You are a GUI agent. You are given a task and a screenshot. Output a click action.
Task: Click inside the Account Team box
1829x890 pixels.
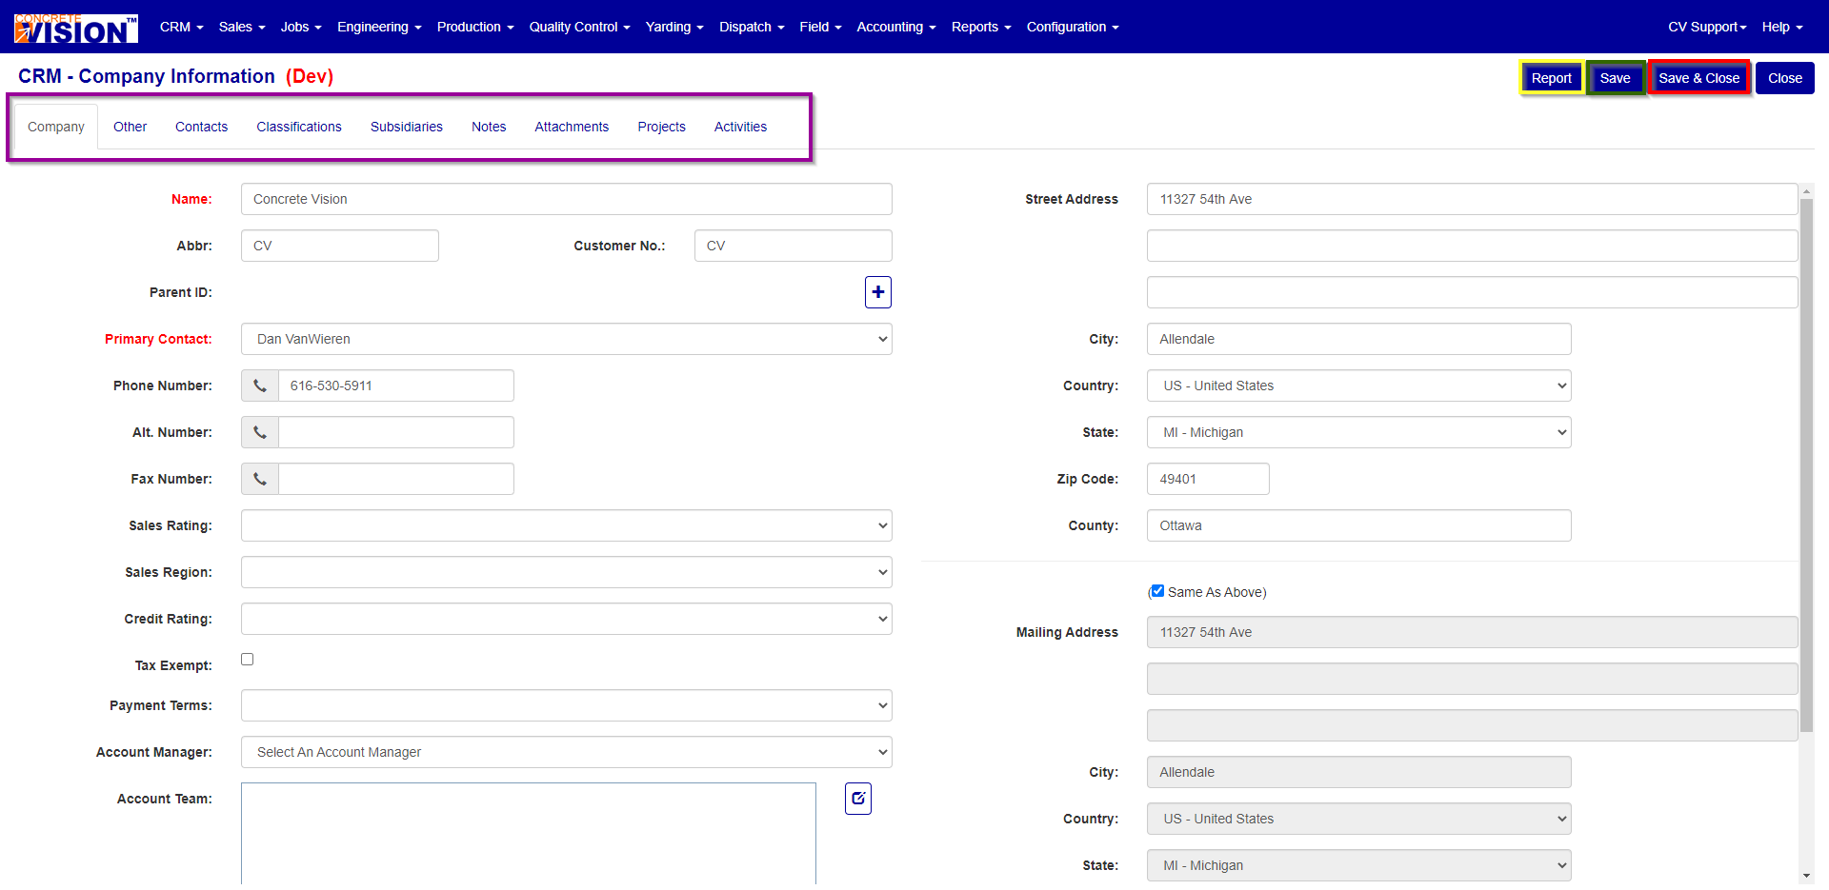[529, 834]
